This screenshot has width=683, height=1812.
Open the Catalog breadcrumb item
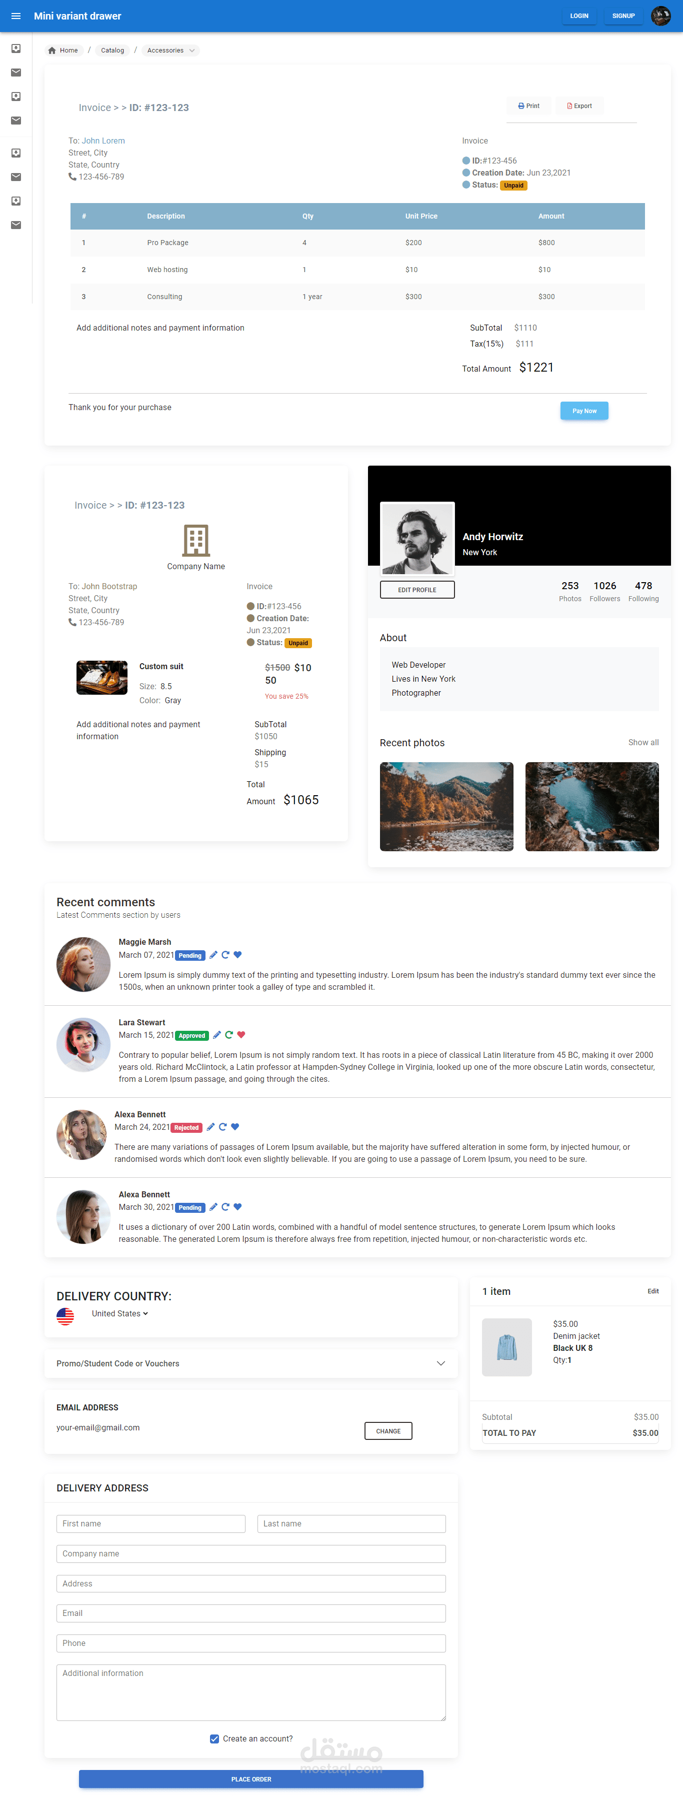(112, 51)
